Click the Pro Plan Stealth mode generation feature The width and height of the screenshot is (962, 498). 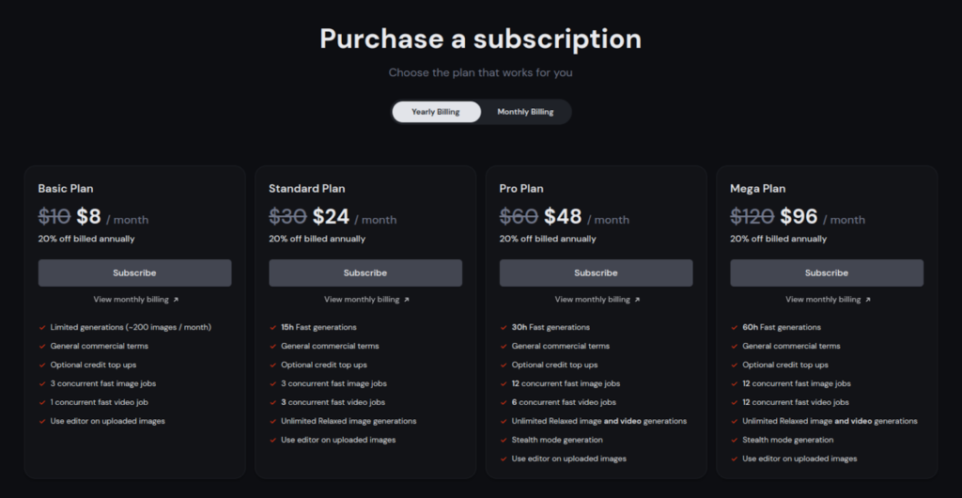coord(557,440)
